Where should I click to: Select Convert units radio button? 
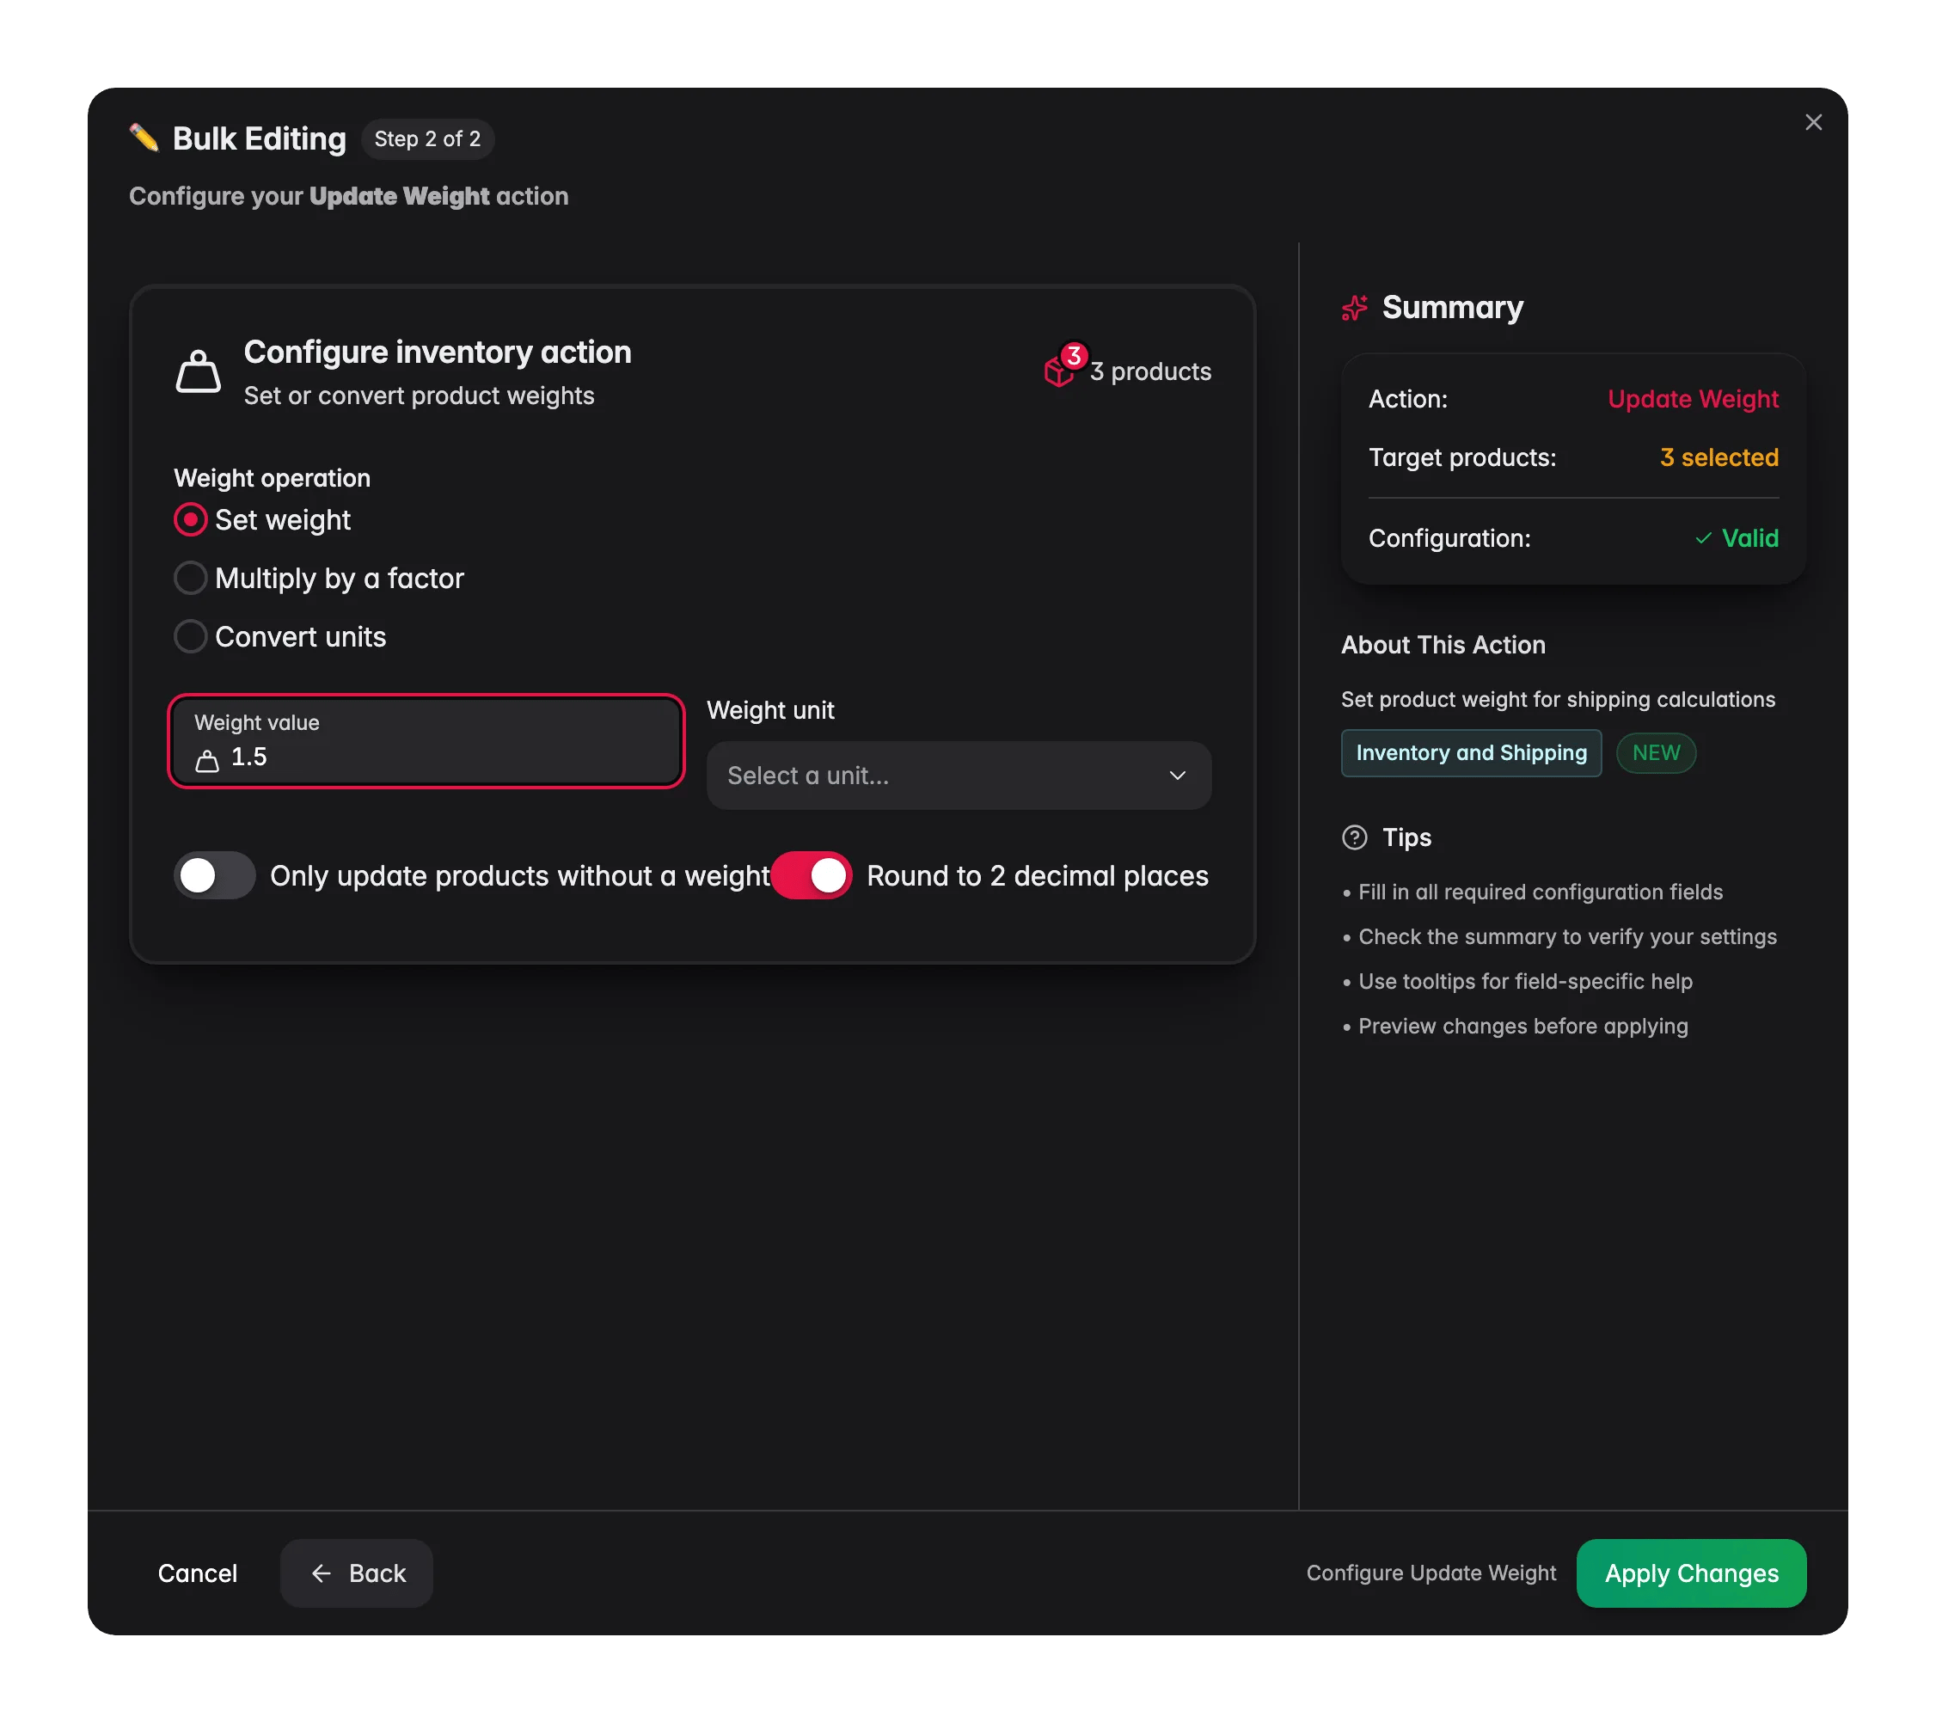point(190,636)
